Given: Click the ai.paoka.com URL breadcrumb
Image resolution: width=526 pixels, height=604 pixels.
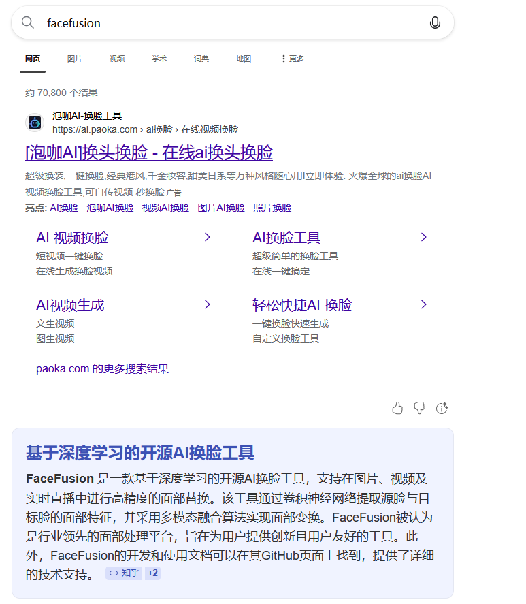Looking at the screenshot, I should click(145, 129).
